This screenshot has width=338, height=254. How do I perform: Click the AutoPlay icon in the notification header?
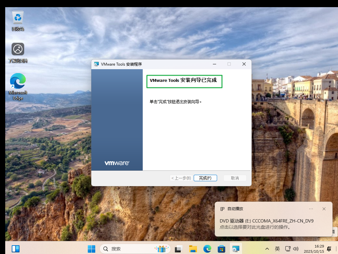pyautogui.click(x=222, y=209)
